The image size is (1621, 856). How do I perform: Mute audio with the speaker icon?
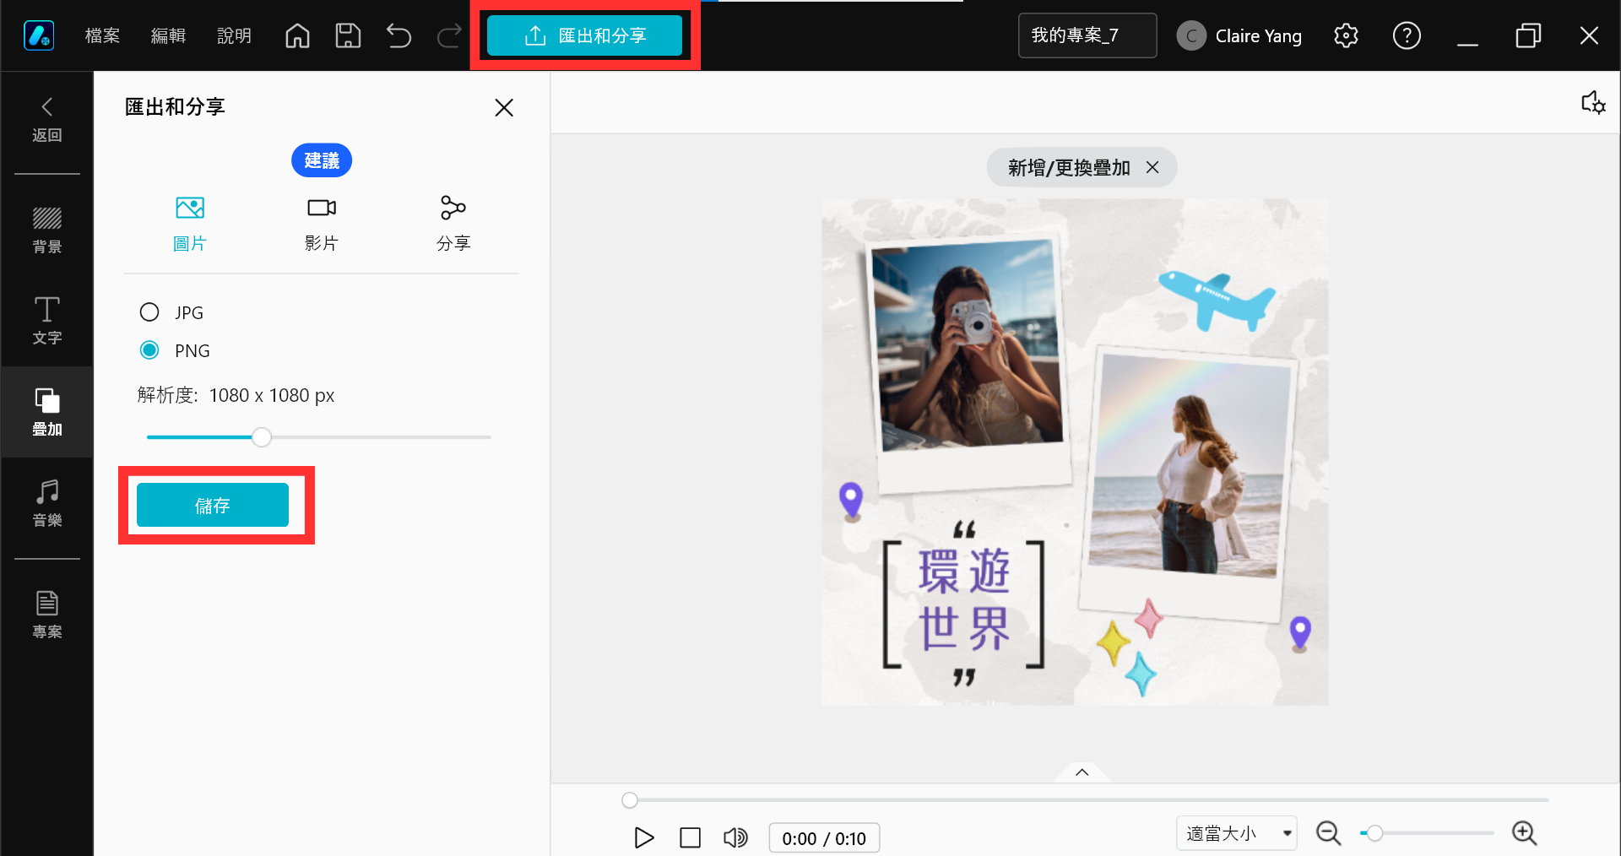pos(735,837)
